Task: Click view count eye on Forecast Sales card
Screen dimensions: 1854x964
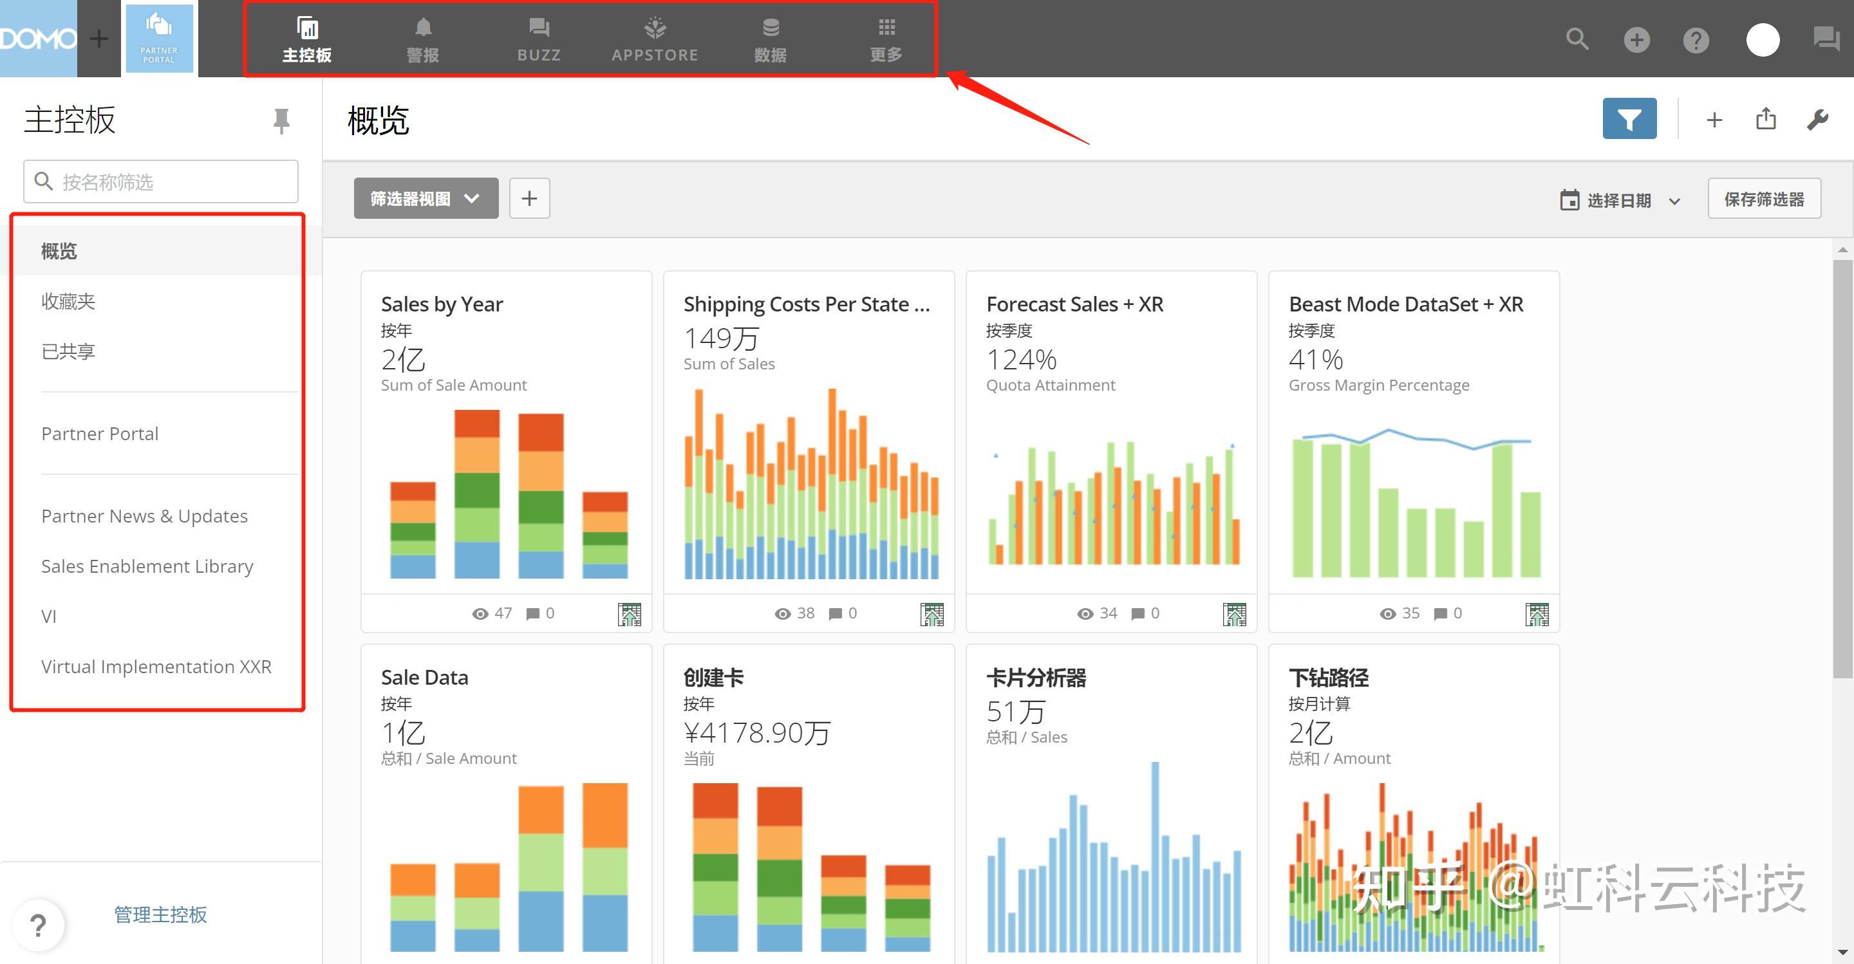Action: (1085, 614)
